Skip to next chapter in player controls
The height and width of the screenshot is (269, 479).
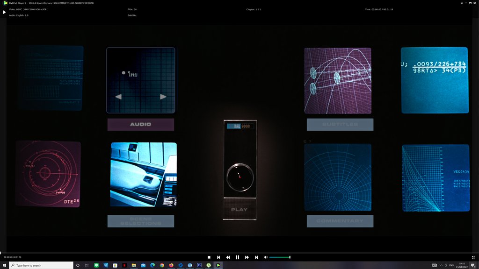(256, 257)
